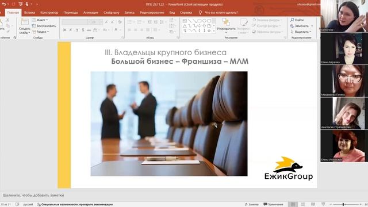Click the Start From Beginning presentation icon
The width and height of the screenshot is (368, 207).
pos(21,4)
